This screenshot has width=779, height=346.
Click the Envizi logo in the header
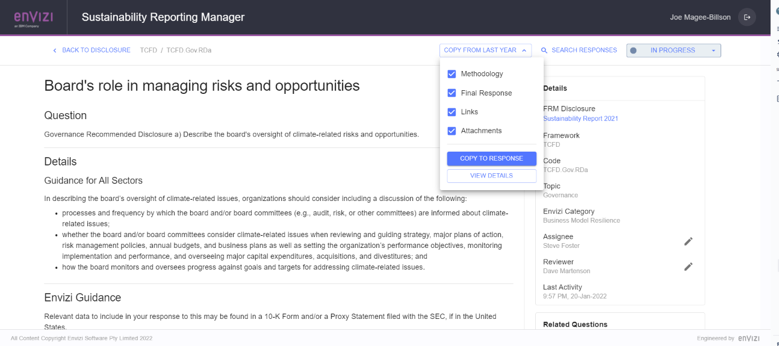point(33,17)
